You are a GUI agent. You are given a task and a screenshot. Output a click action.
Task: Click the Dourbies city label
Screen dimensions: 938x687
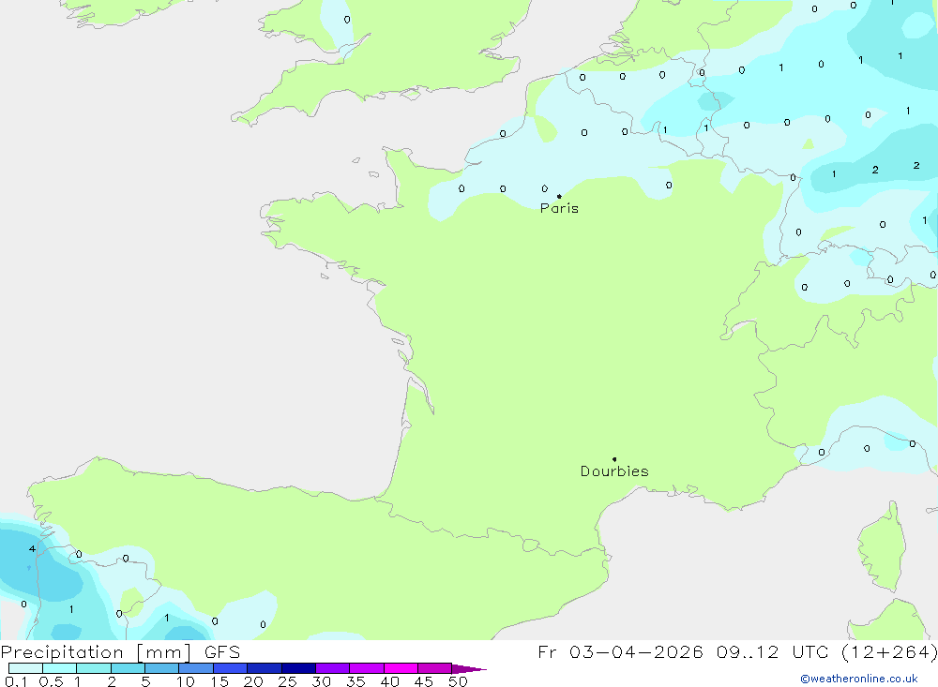614,471
